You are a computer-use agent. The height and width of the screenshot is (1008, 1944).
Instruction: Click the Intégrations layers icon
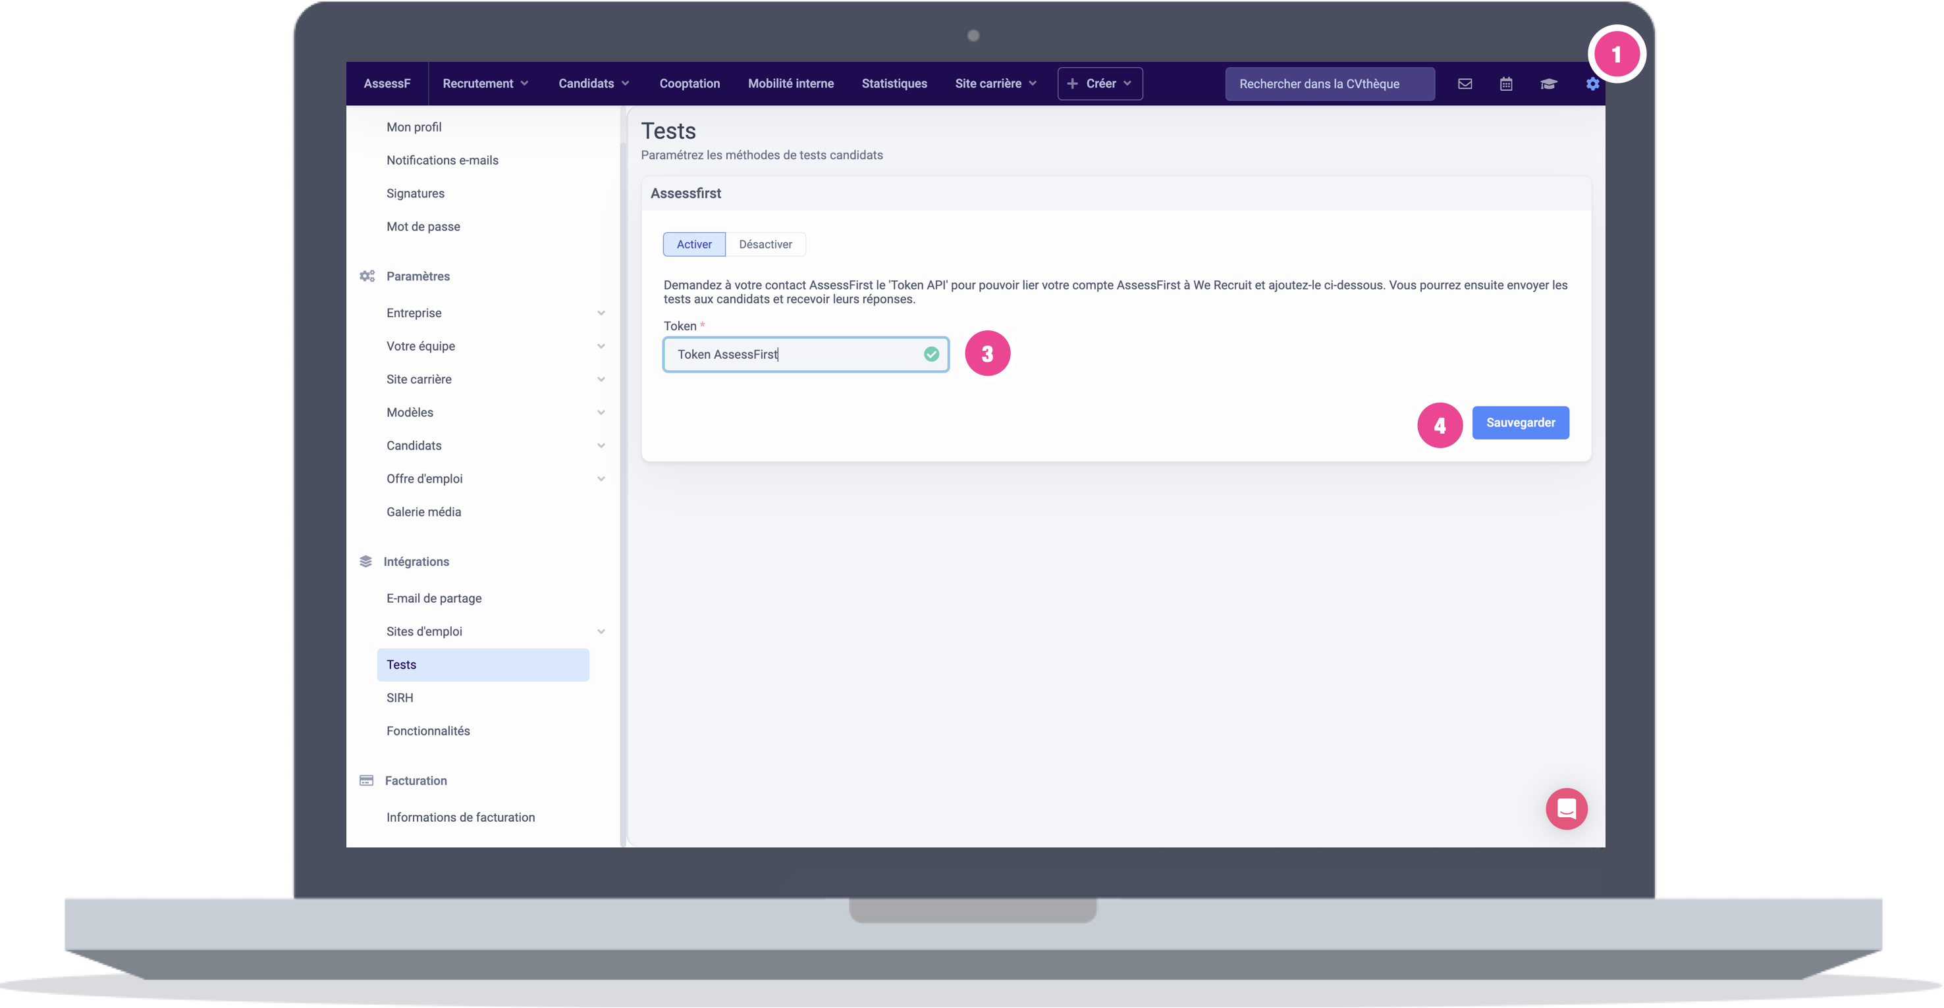[366, 562]
